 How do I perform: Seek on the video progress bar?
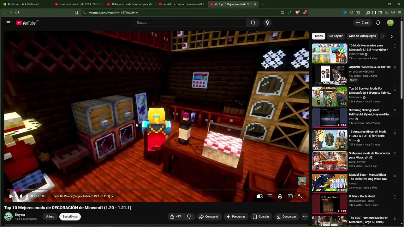(x=156, y=190)
